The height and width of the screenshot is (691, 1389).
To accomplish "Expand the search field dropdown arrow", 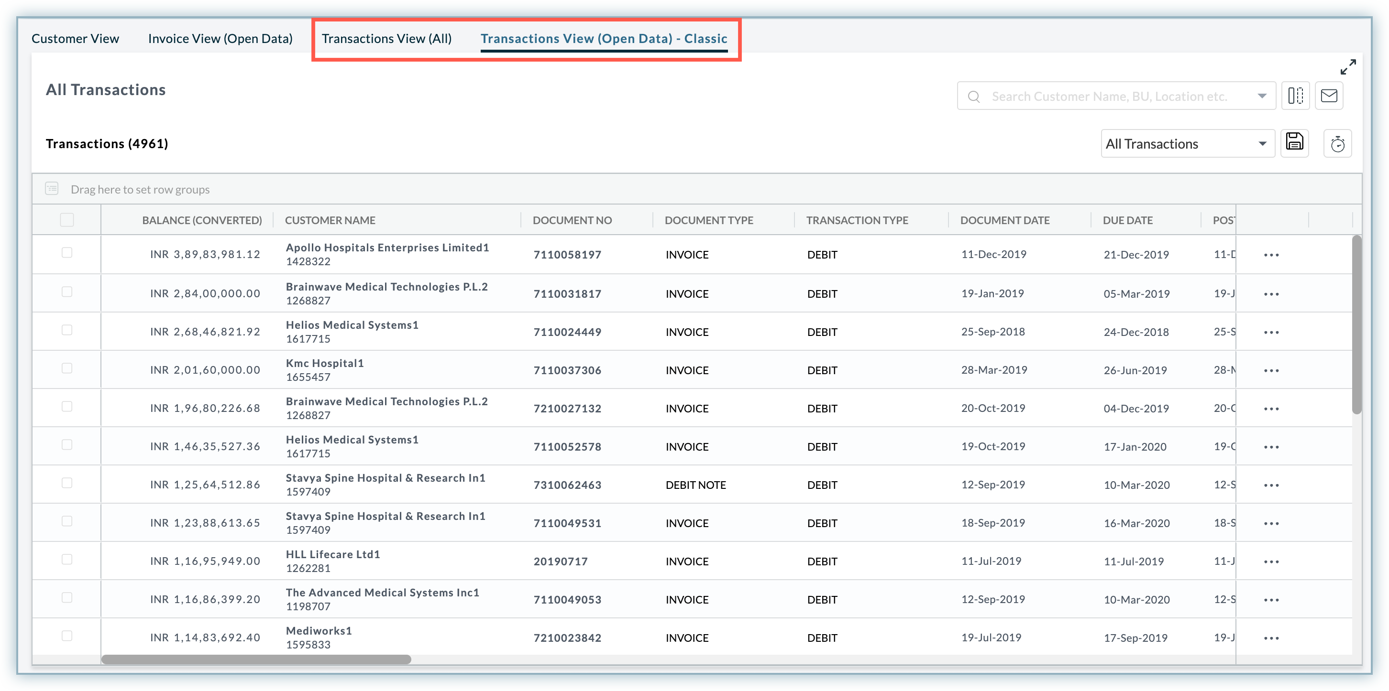I will pyautogui.click(x=1262, y=97).
